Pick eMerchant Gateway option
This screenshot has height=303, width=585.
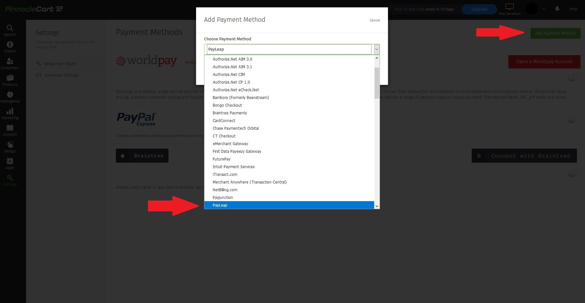[289, 144]
